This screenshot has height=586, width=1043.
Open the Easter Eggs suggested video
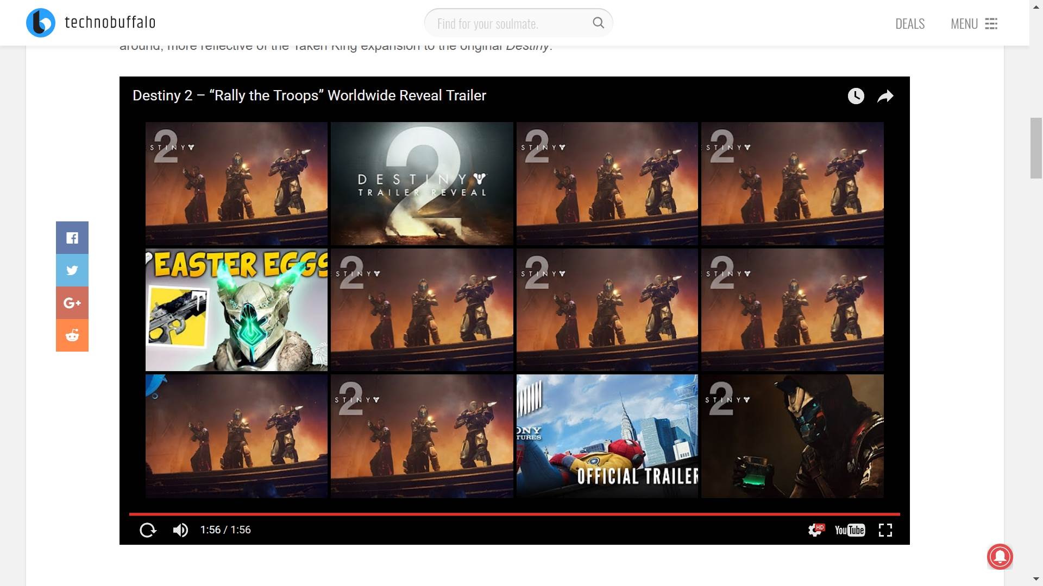point(236,310)
